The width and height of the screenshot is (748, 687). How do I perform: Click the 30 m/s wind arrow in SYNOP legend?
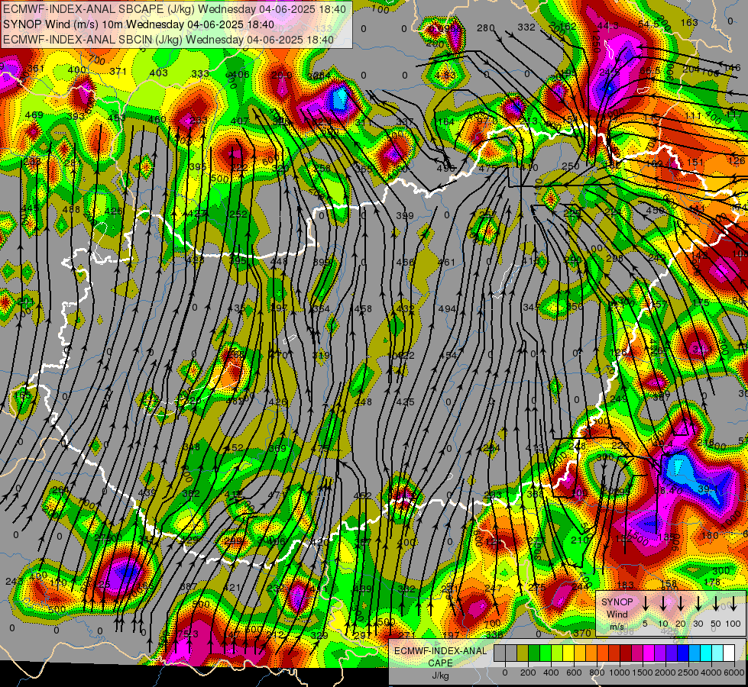tap(698, 603)
